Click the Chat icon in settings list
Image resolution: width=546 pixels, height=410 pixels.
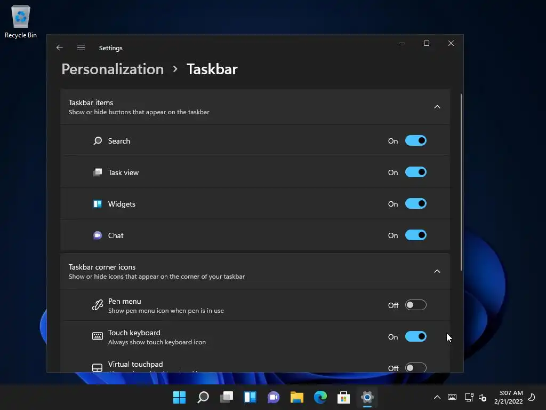click(x=98, y=235)
